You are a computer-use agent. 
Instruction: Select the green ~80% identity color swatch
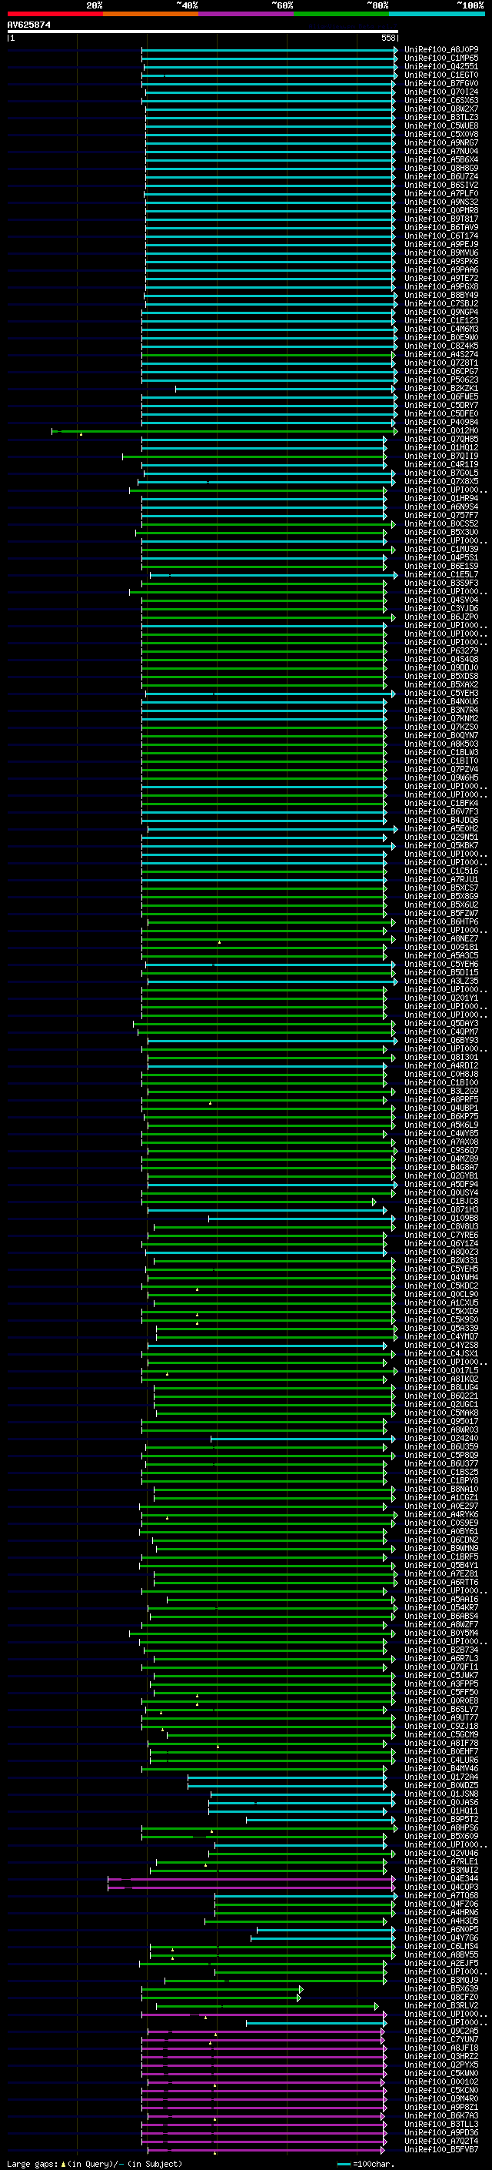(x=341, y=14)
